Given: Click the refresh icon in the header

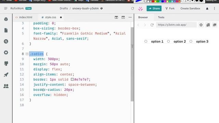Looking at the screenshot, I should pyautogui.click(x=132, y=9).
